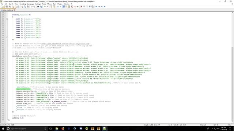
Task: Open the Settings menu
Action: 38,4
